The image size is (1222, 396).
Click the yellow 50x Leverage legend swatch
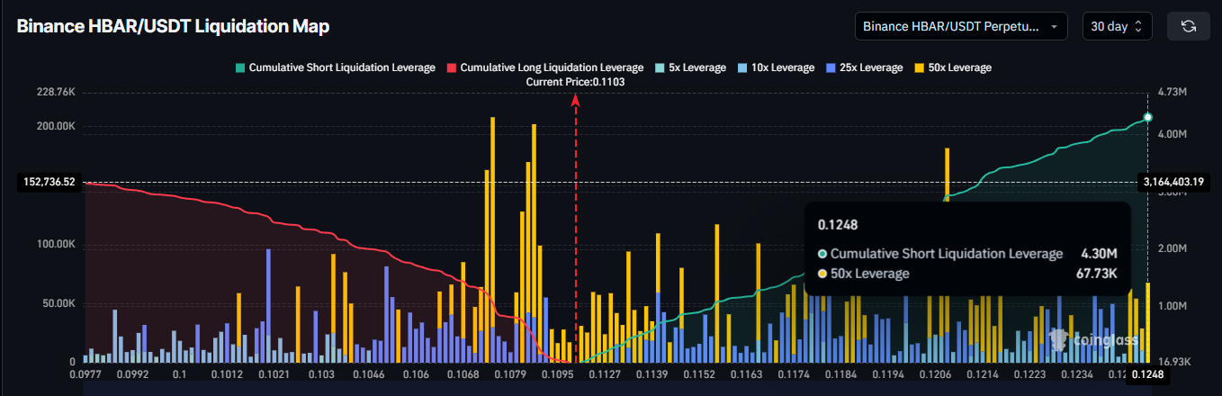click(x=919, y=67)
